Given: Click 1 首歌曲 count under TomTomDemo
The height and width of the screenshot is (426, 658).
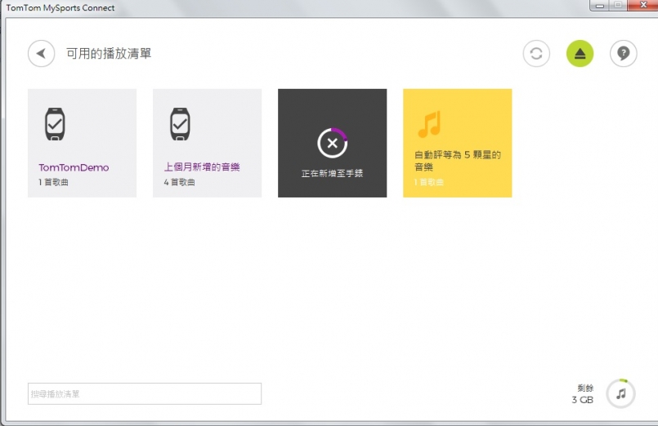Looking at the screenshot, I should click(54, 182).
